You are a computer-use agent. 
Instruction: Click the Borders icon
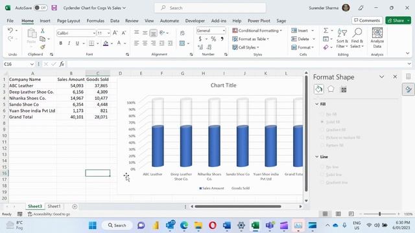[x=91, y=43]
